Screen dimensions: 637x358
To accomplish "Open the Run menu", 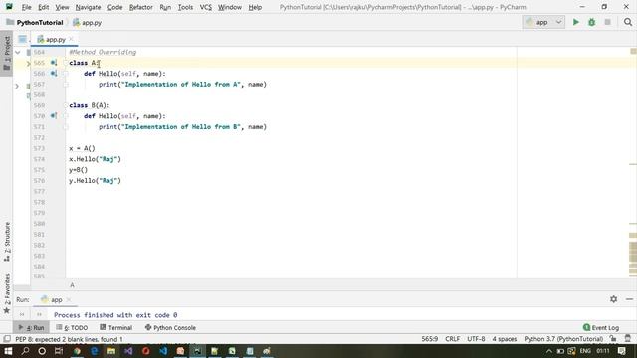I will click(x=165, y=7).
